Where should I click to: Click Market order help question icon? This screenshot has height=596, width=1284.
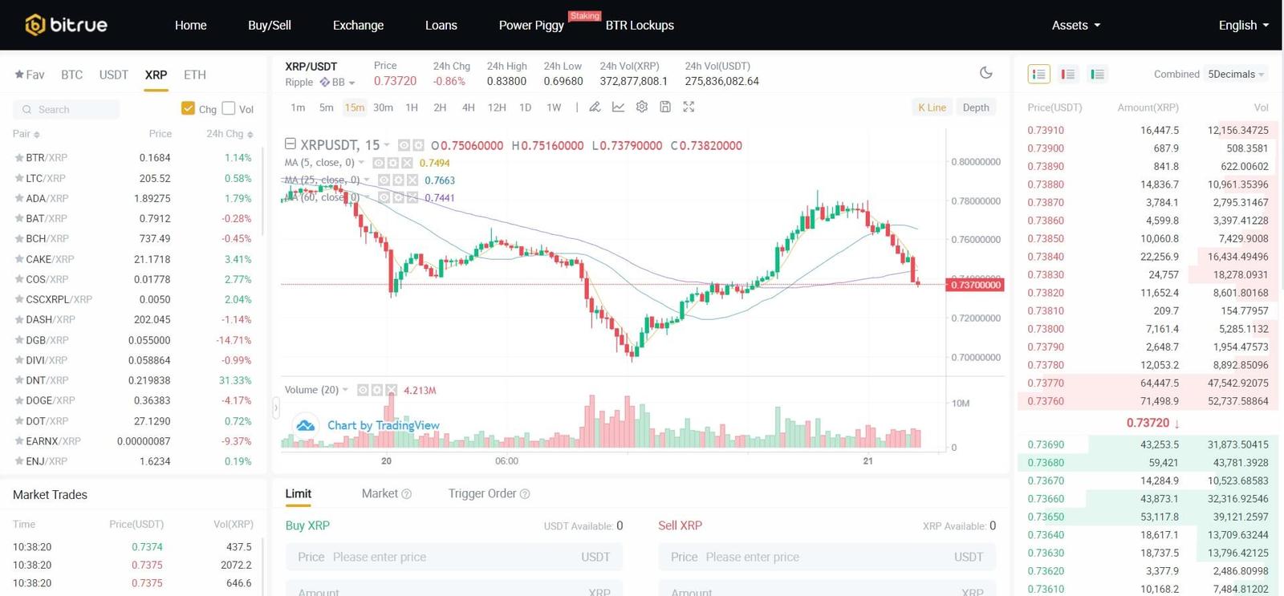(x=406, y=494)
